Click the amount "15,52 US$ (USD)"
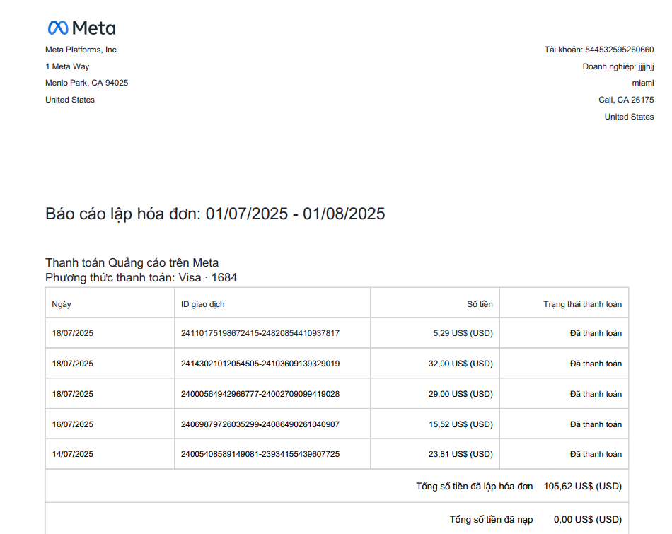The image size is (672, 534). click(460, 424)
